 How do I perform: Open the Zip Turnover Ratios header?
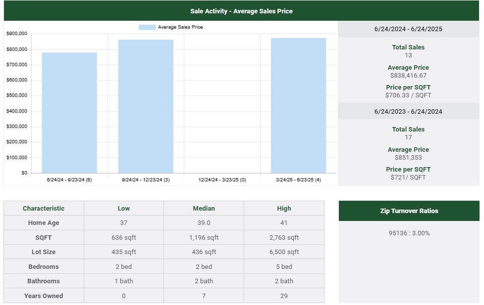pos(409,211)
